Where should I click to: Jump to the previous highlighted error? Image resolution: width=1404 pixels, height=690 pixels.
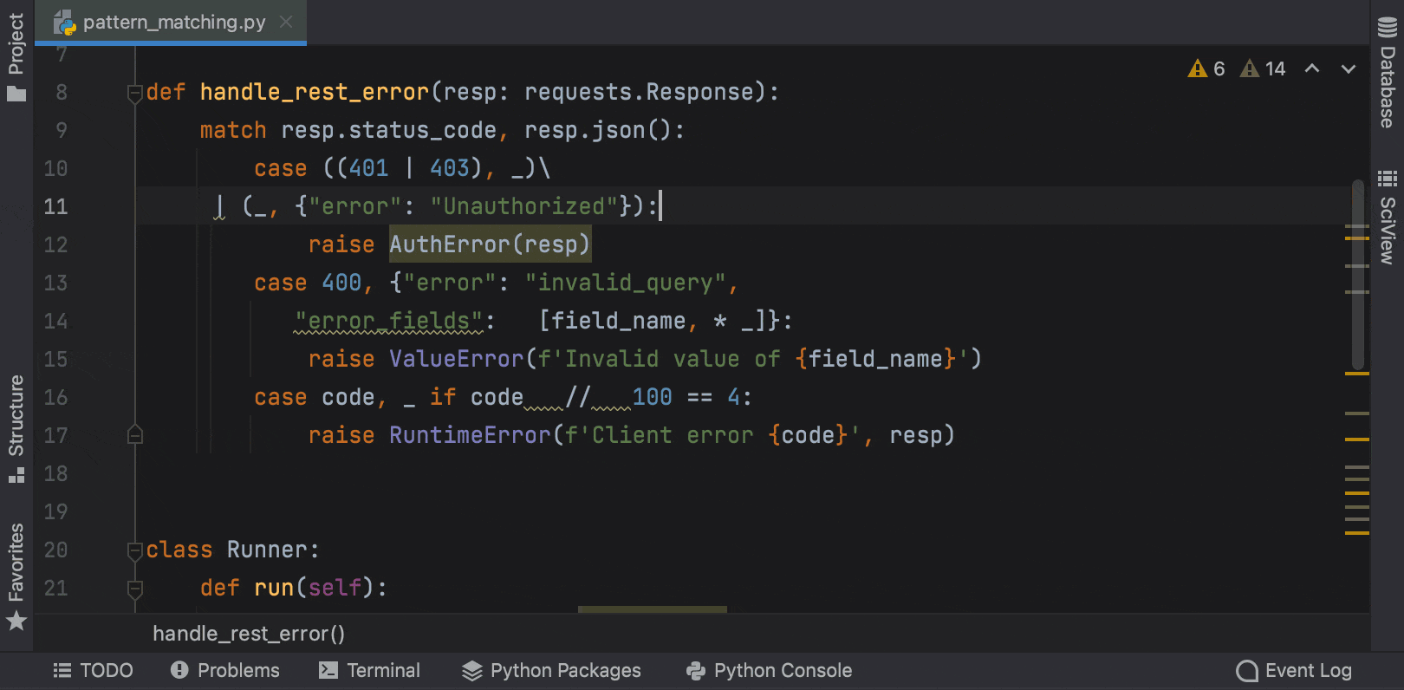1312,68
